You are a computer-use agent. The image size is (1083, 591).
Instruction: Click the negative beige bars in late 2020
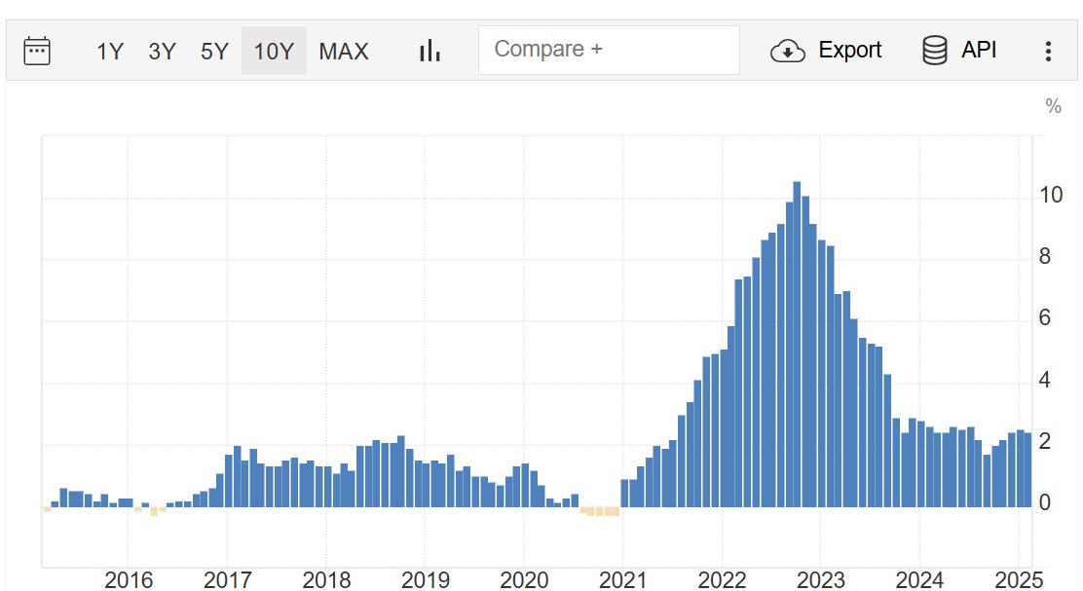point(600,511)
